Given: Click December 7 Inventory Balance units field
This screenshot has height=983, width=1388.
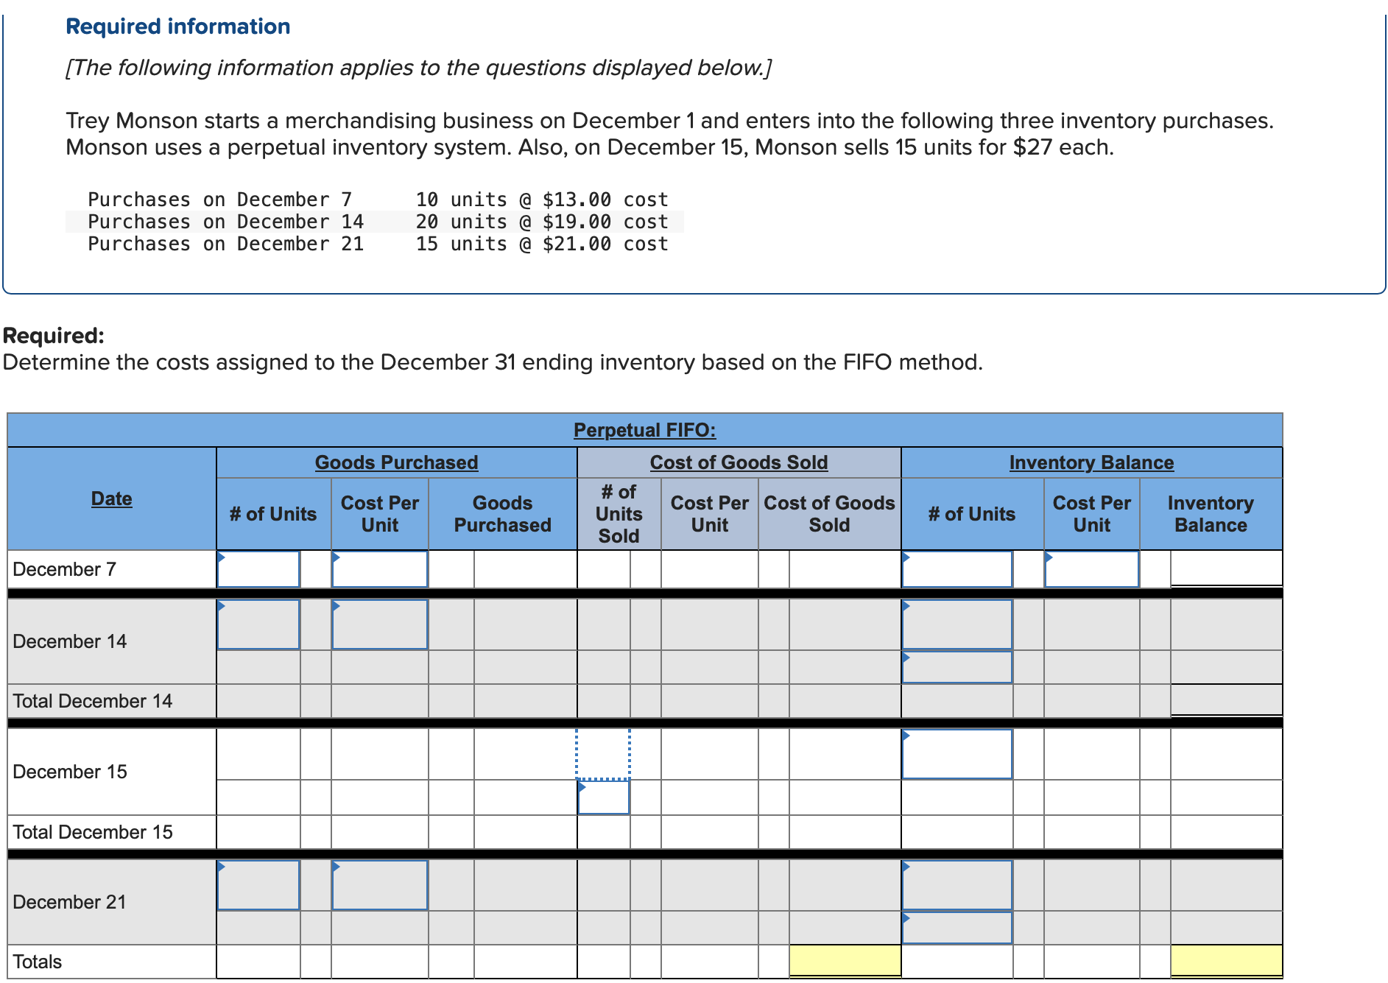Looking at the screenshot, I should pyautogui.click(x=957, y=569).
